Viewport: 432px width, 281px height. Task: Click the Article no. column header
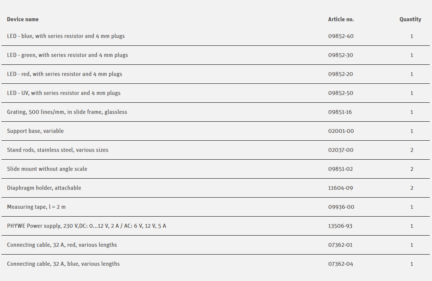pyautogui.click(x=341, y=19)
